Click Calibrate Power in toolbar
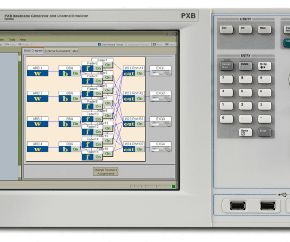Screen dimensions: 290x242 pos(138,45)
